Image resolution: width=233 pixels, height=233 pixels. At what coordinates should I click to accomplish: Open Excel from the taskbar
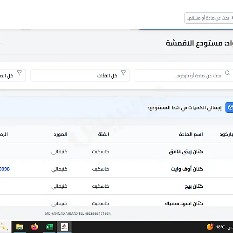[49, 227]
